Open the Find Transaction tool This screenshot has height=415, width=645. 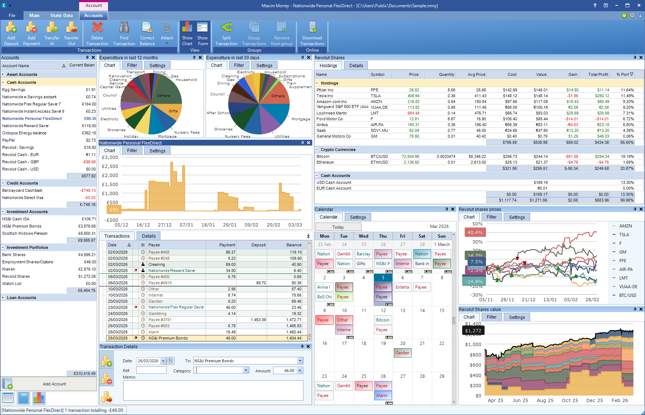pyautogui.click(x=124, y=33)
